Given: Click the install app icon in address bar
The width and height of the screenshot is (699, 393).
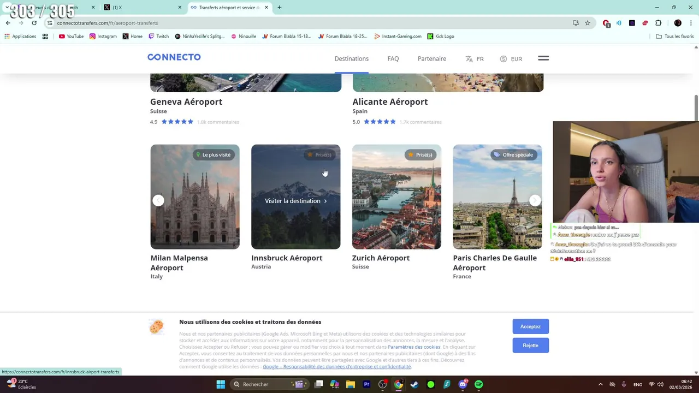Looking at the screenshot, I should pyautogui.click(x=576, y=23).
